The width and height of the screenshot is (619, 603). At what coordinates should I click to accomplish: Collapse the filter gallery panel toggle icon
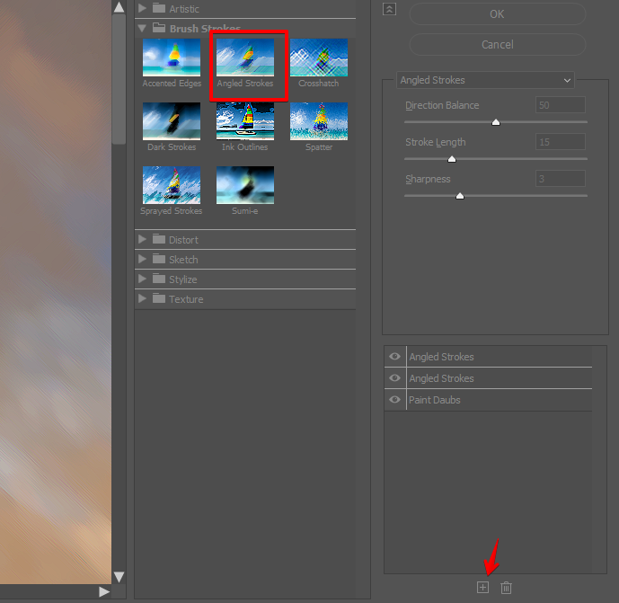[x=389, y=9]
